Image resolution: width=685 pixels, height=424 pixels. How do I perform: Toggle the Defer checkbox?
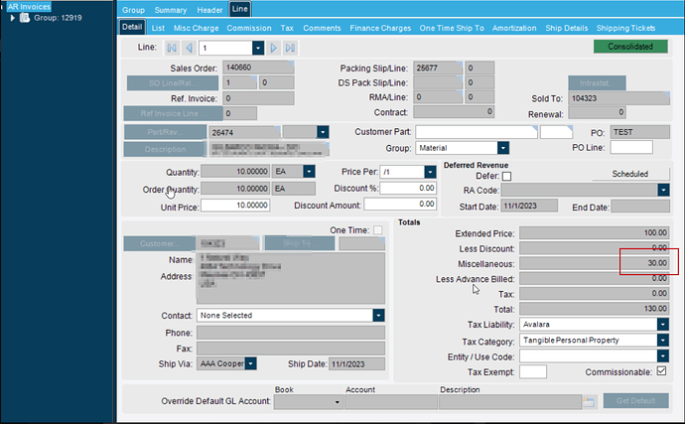506,176
